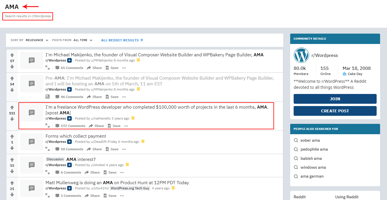Screen dimensions: 387x200
Task: Expand the Matt Mullenweg post preview
Action: click(x=48, y=196)
